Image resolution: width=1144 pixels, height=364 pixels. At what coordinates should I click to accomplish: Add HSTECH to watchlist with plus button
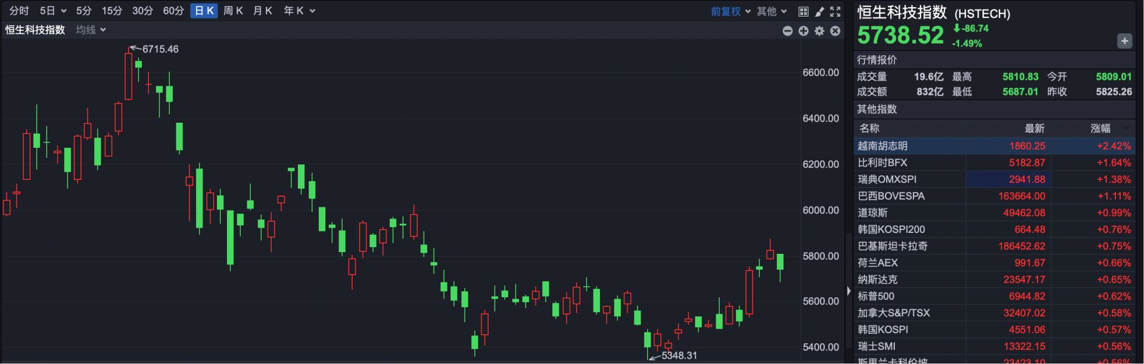point(1124,41)
